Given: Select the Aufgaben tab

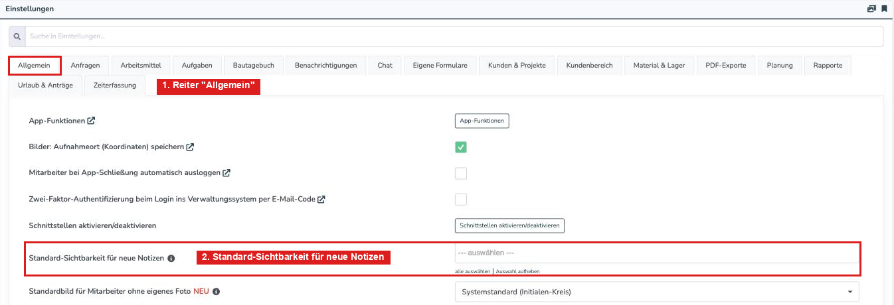Looking at the screenshot, I should pos(197,66).
